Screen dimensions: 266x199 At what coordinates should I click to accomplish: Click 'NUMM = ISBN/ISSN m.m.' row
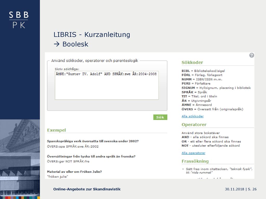pyautogui.click(x=202, y=79)
